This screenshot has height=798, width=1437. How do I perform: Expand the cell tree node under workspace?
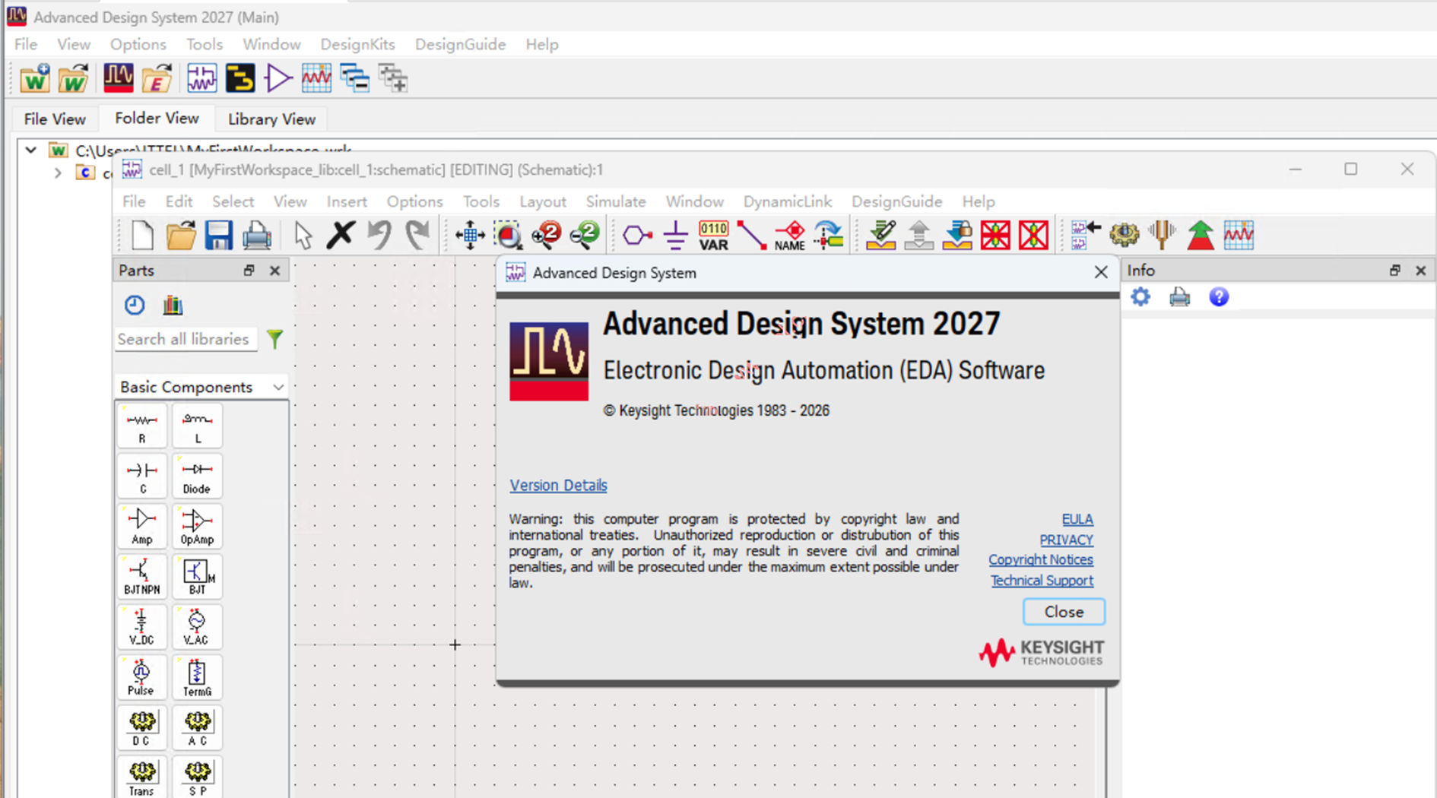tap(58, 173)
